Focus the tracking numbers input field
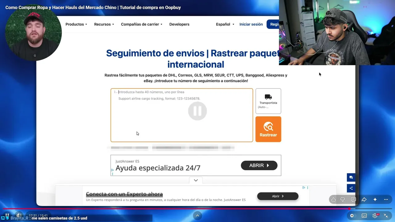 click(182, 115)
